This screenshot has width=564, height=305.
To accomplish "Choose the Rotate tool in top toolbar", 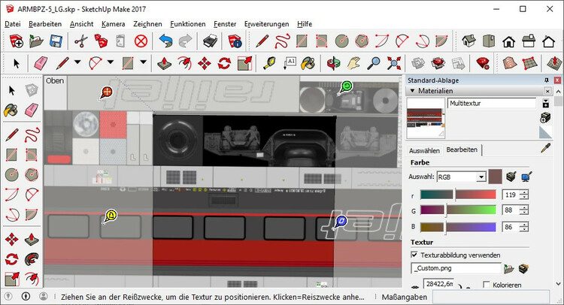I will 224,64.
